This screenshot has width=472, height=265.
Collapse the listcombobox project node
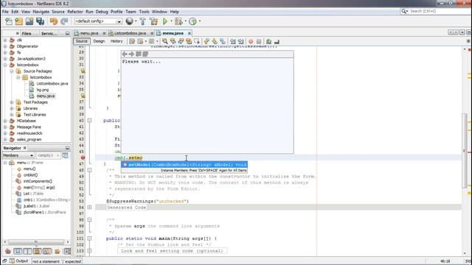point(5,65)
